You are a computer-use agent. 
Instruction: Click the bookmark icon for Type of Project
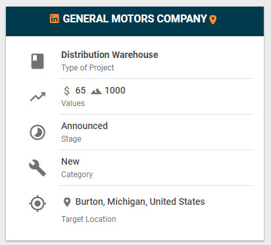pos(37,61)
